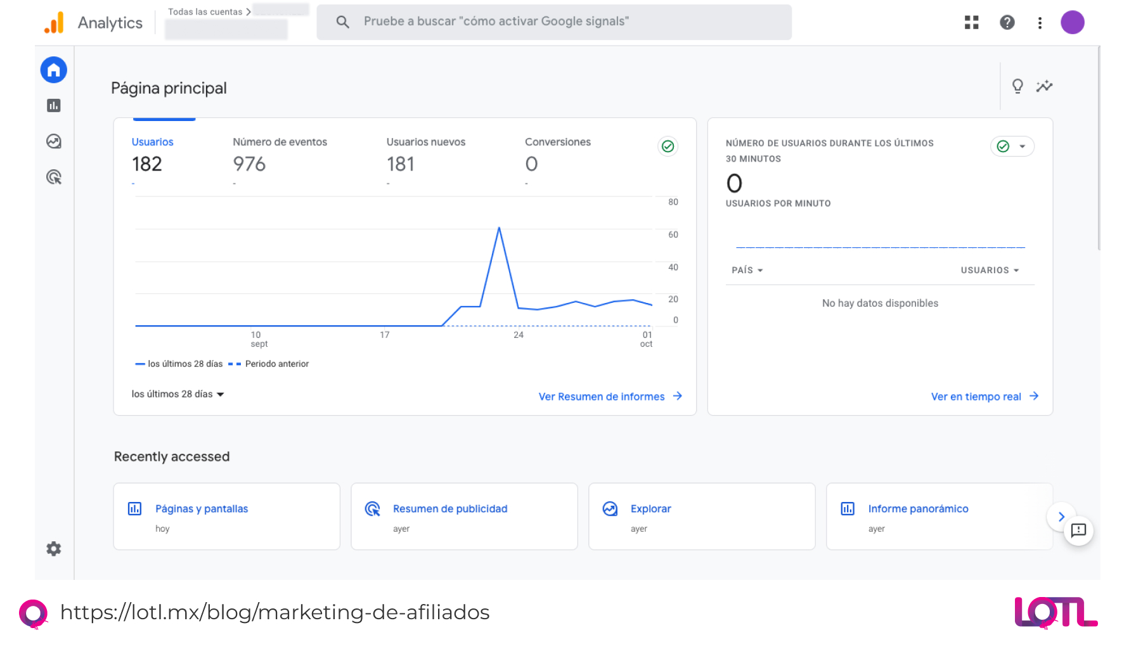Open Analytics Intelligence from the top right

click(x=1044, y=86)
